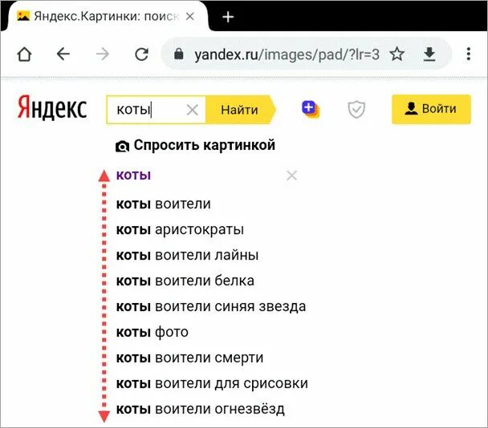Viewport: 488px width, 428px height.
Task: Open a new browser tab
Action: point(228,17)
